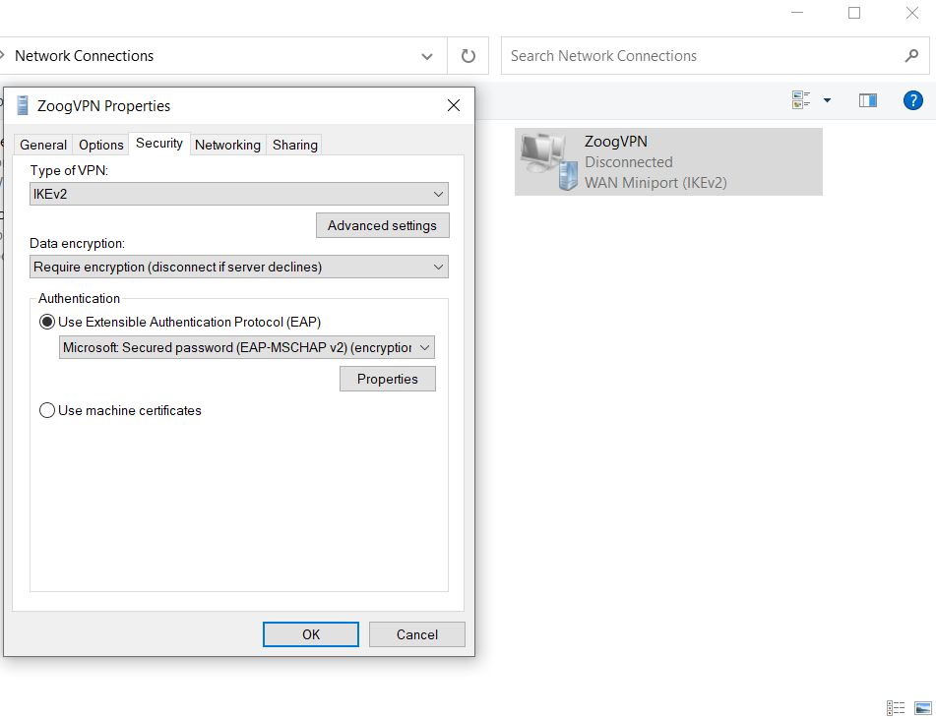This screenshot has width=936, height=719.
Task: Switch to details view icon at bottom
Action: click(896, 708)
